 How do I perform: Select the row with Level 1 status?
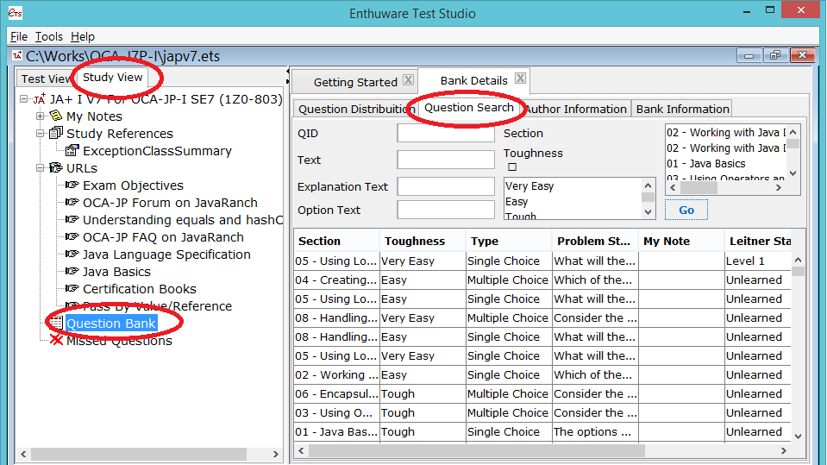pyautogui.click(x=542, y=261)
